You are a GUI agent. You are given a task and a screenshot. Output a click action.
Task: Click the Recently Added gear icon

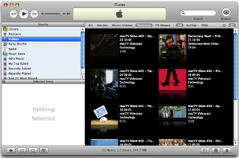5,68
